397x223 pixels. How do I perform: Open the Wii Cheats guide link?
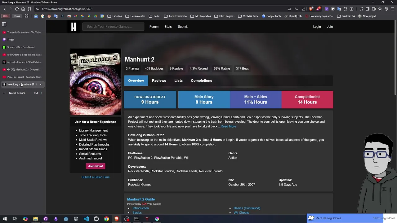[x=241, y=213]
